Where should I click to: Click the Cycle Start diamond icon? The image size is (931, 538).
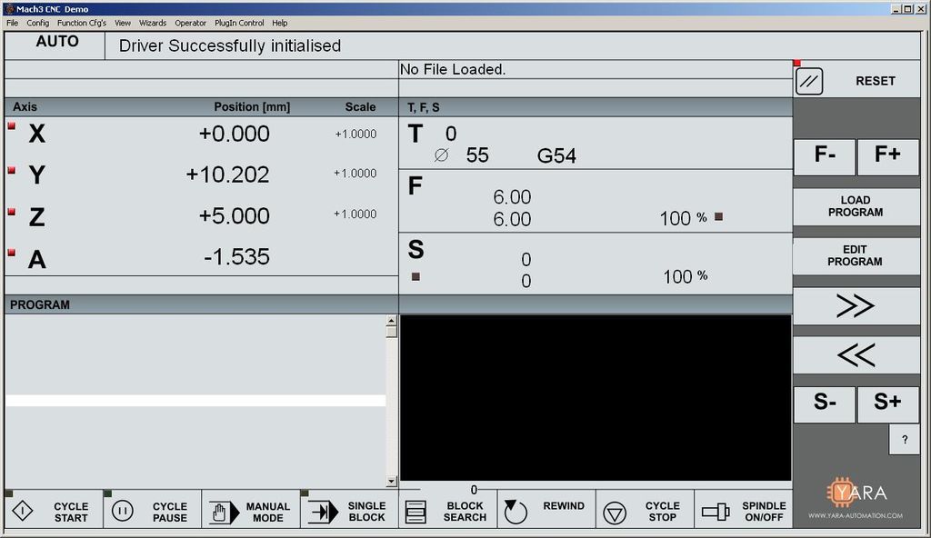coord(23,511)
